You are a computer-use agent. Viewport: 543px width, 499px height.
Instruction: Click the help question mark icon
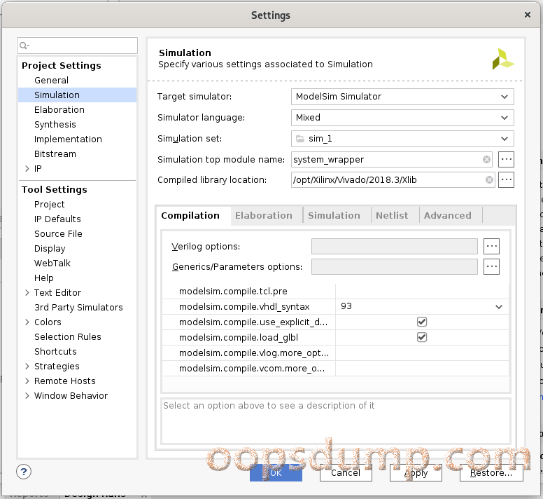(24, 472)
